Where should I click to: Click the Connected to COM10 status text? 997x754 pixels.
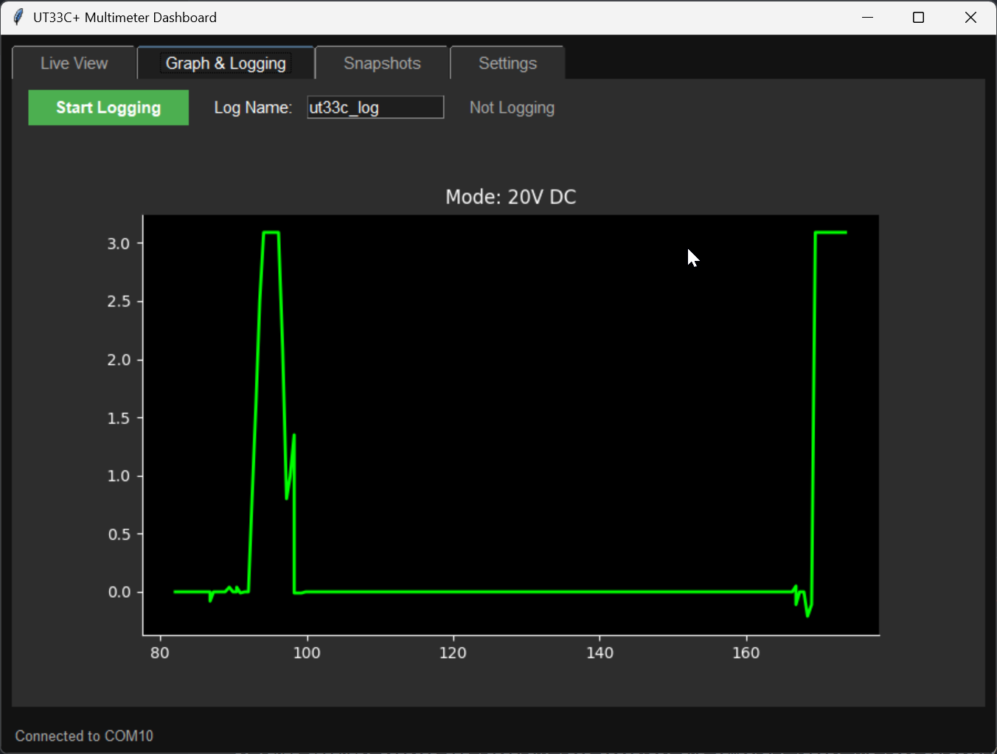click(84, 736)
